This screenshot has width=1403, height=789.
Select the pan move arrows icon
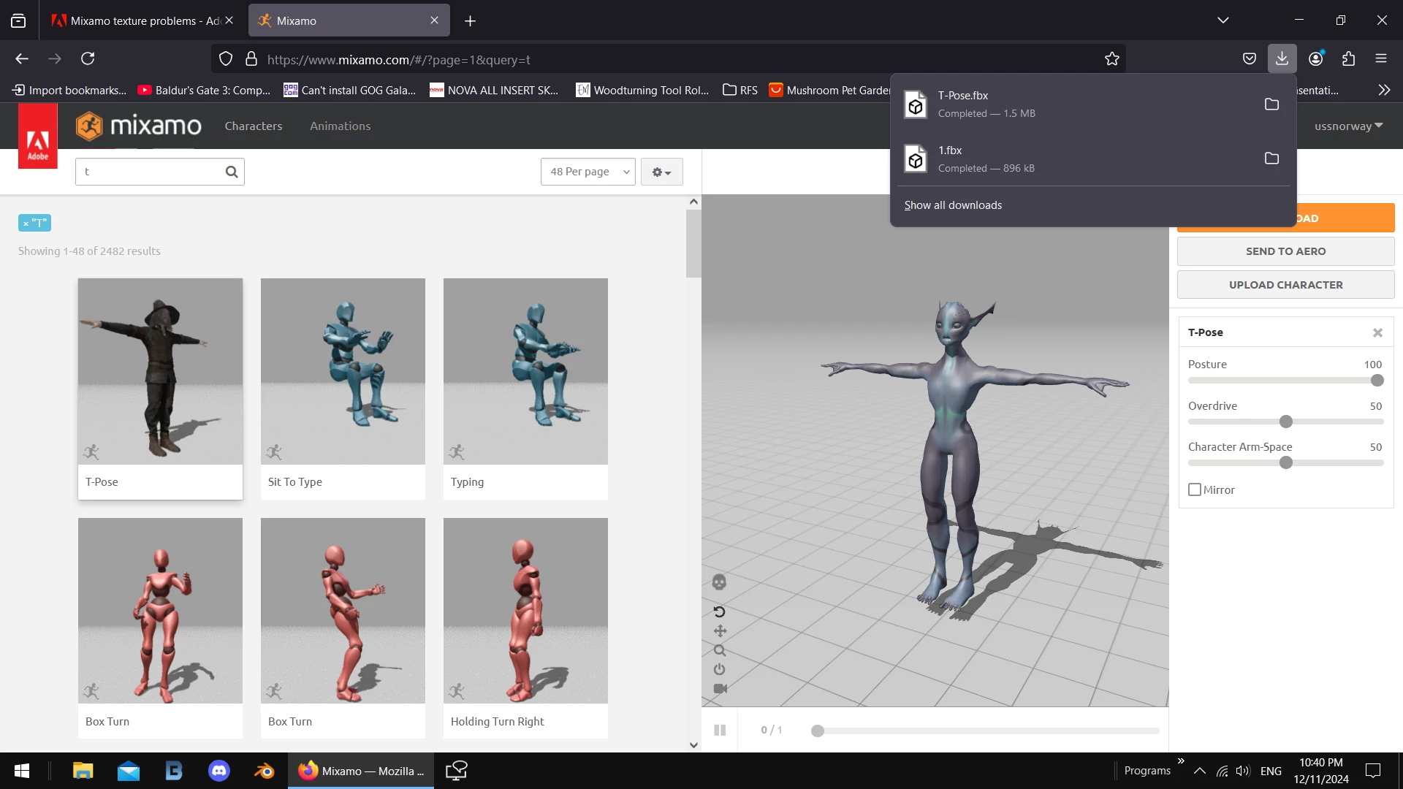(720, 630)
